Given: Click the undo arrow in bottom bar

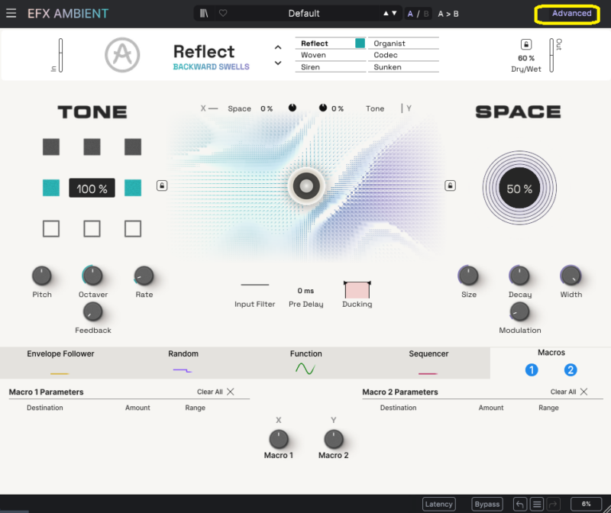Looking at the screenshot, I should [x=519, y=504].
